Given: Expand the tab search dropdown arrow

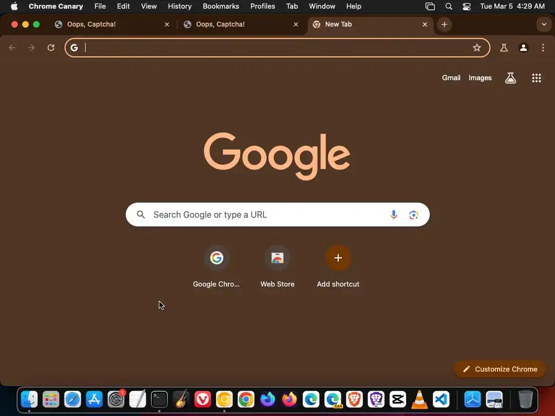Looking at the screenshot, I should point(544,24).
